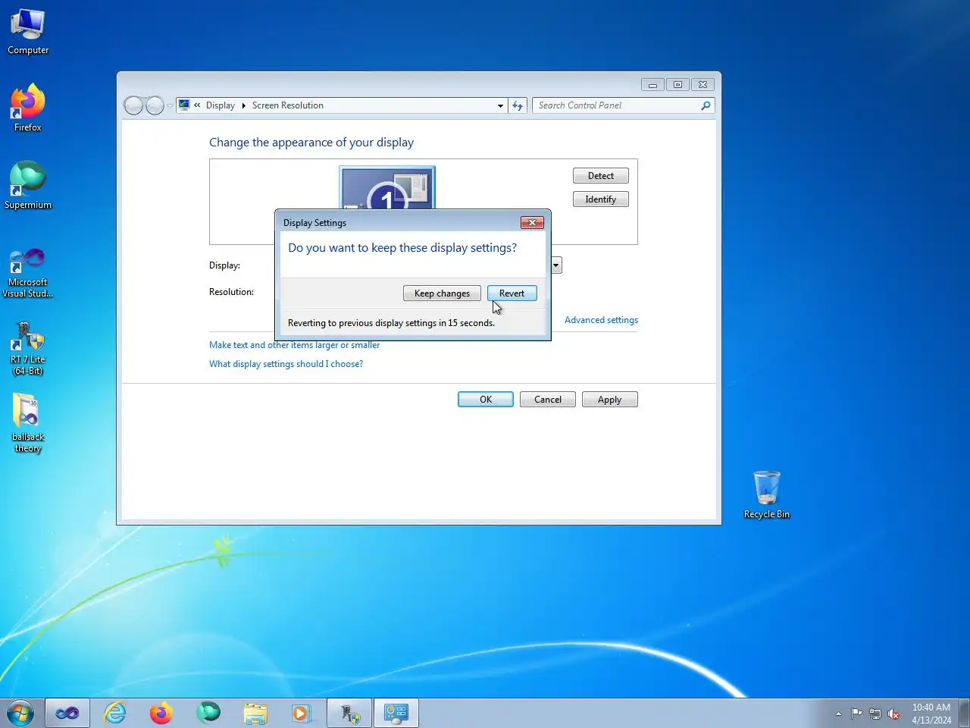Open the Windows Start menu
970x728 pixels.
pyautogui.click(x=20, y=713)
